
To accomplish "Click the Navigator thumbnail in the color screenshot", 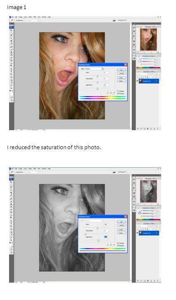I will [148, 39].
